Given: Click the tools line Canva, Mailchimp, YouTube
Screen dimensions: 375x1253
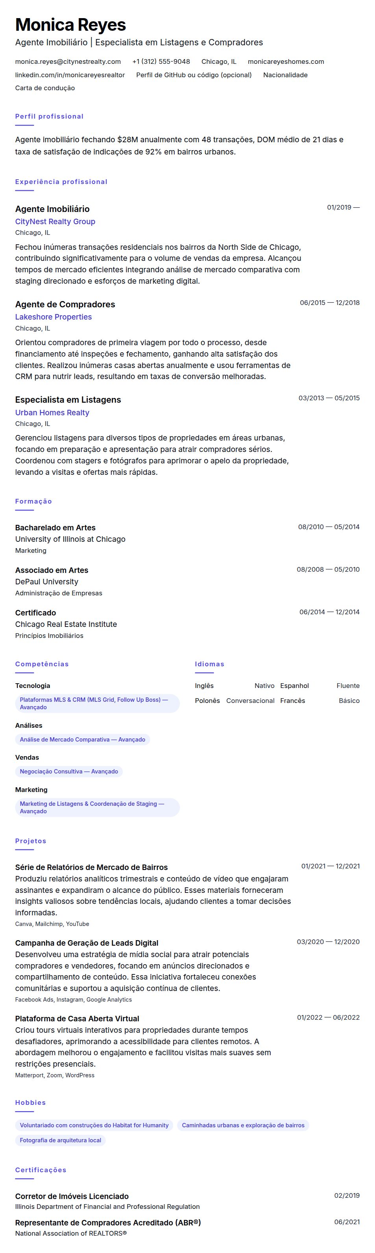Looking at the screenshot, I should (x=52, y=924).
